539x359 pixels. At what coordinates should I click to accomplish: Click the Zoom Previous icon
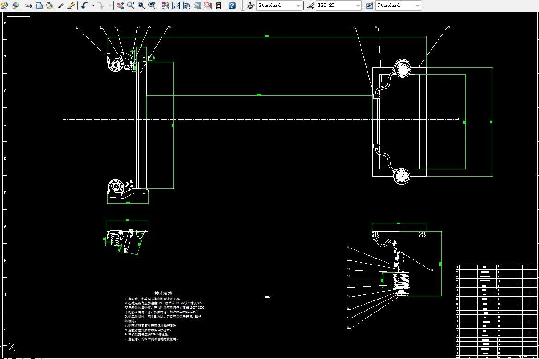tap(152, 6)
